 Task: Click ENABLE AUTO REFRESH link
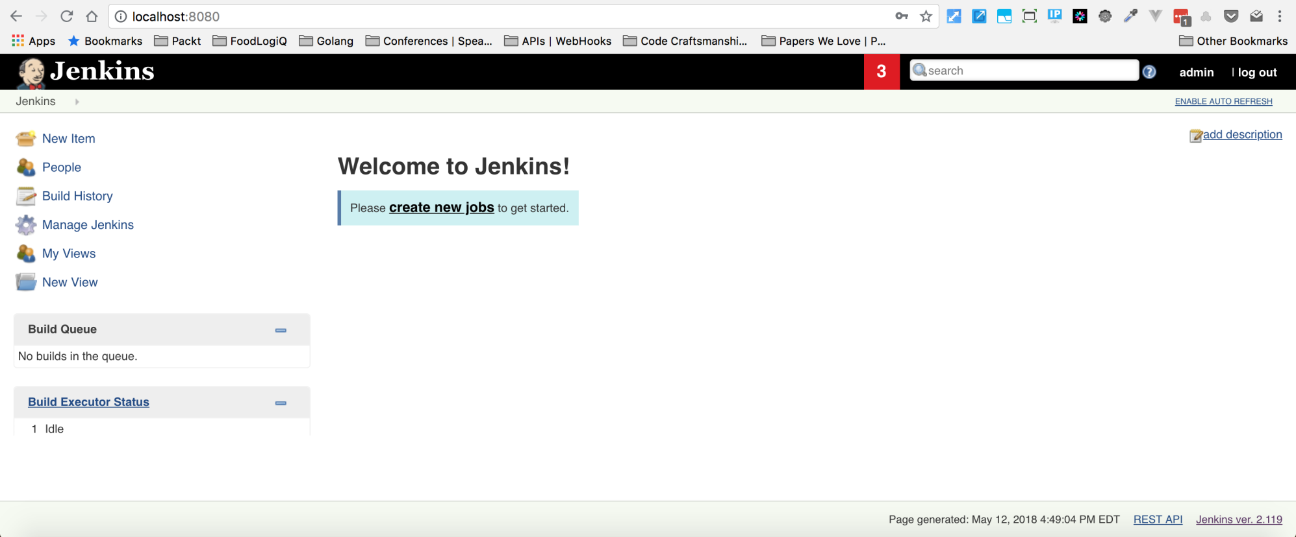(x=1224, y=101)
